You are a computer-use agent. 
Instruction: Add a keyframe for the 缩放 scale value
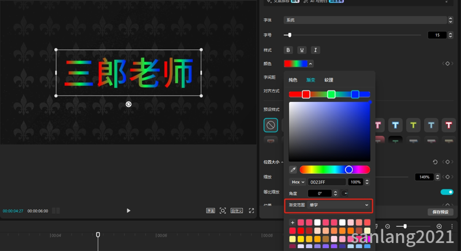447,177
